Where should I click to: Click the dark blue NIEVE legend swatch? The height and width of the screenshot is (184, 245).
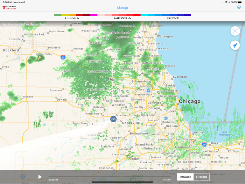[x=187, y=15]
